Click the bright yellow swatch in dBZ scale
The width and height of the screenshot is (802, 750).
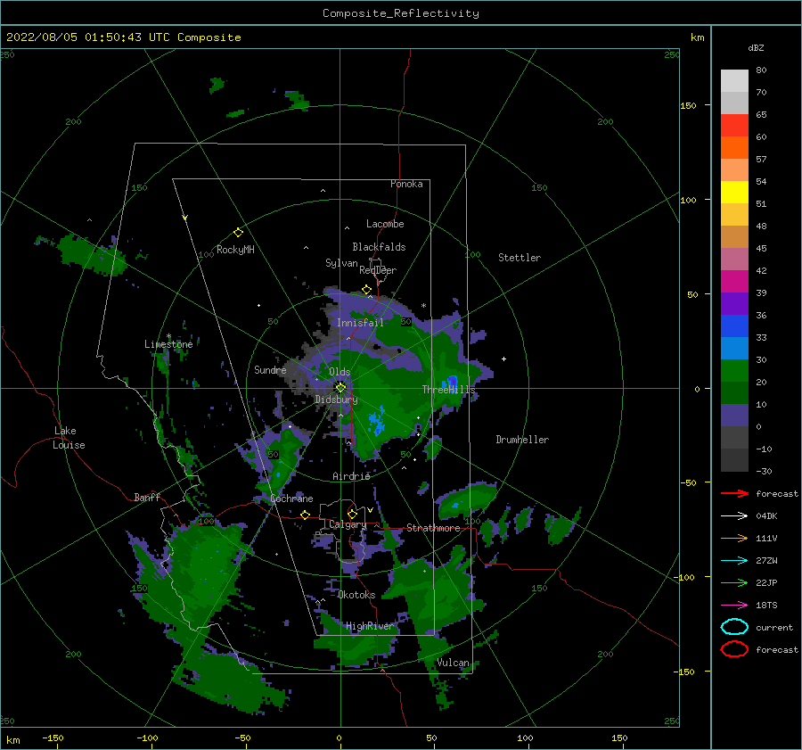(x=734, y=193)
